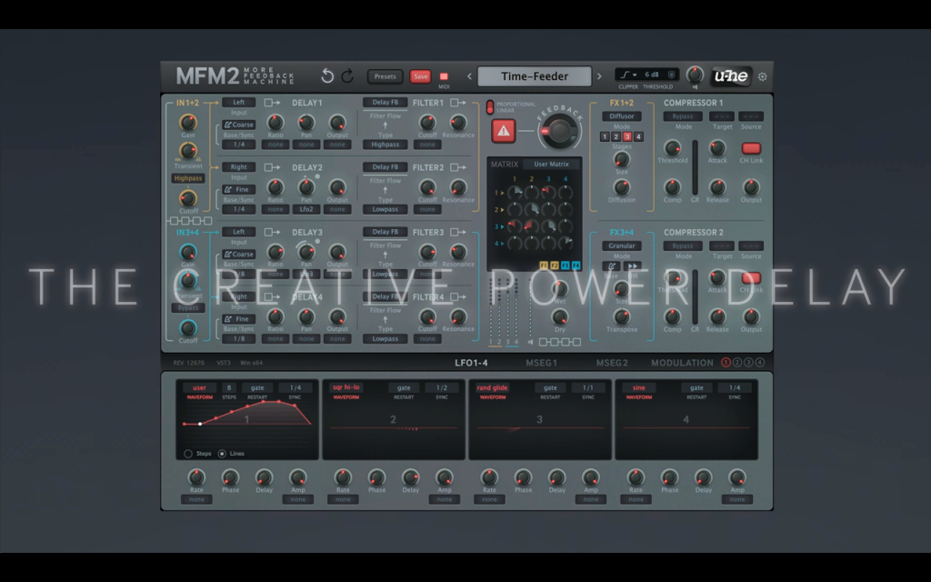Open the FILTER1 Type 'Highpass' dropdown
Screen dimensions: 931x582
385,145
